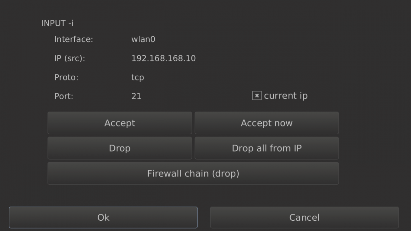Select the 192.168.168.10 source IP field

pyautogui.click(x=163, y=59)
